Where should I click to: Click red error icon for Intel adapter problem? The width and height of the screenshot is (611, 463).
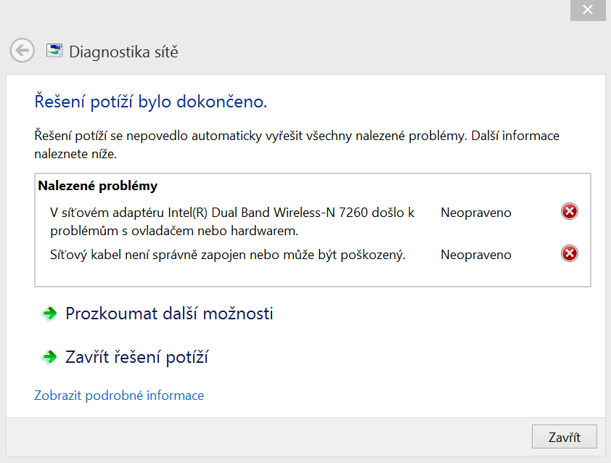point(570,212)
